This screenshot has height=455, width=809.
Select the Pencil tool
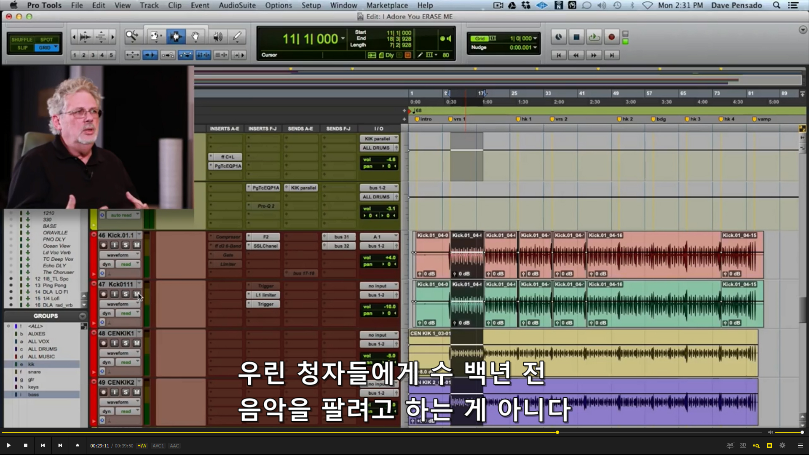tap(237, 37)
